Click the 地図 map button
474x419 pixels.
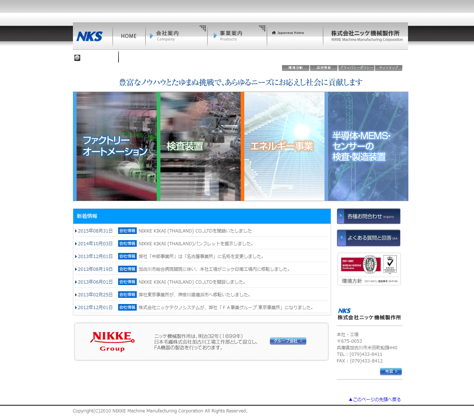click(x=391, y=372)
